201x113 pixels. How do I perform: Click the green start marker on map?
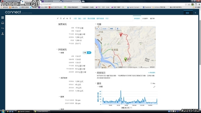tap(126, 59)
